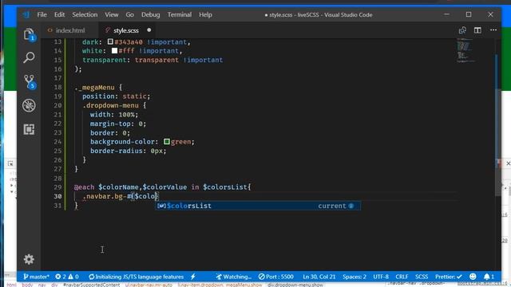Click .navbar.bg- selector on line 30
511x287 pixels.
[105, 196]
